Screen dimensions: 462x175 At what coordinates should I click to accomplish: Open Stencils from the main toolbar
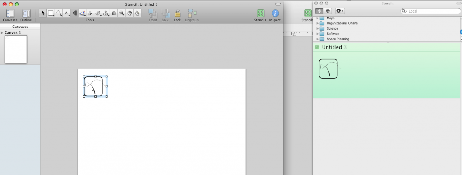click(260, 15)
